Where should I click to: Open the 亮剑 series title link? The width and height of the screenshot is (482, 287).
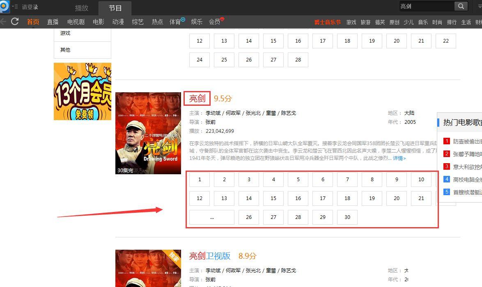pos(197,98)
